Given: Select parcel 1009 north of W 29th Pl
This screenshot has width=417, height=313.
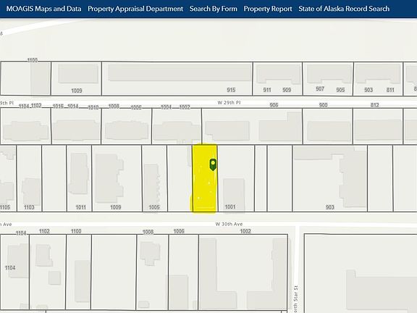Looking at the screenshot, I should pos(76,78).
